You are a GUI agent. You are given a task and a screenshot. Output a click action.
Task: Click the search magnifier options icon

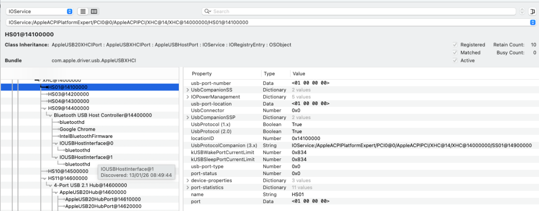[208, 11]
